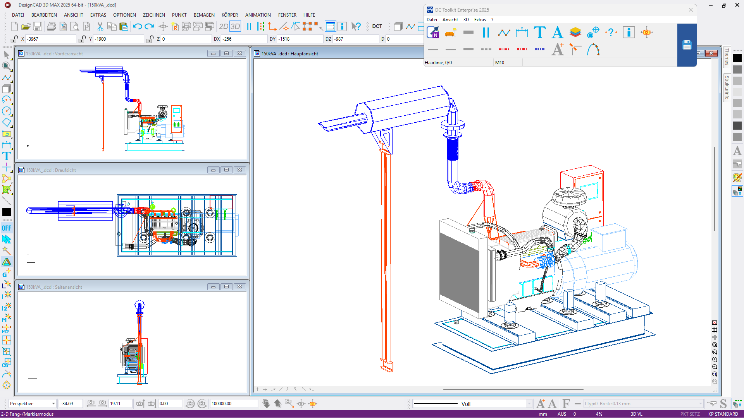744x418 pixels.
Task: Toggle the OFF snap button
Action: (x=7, y=228)
